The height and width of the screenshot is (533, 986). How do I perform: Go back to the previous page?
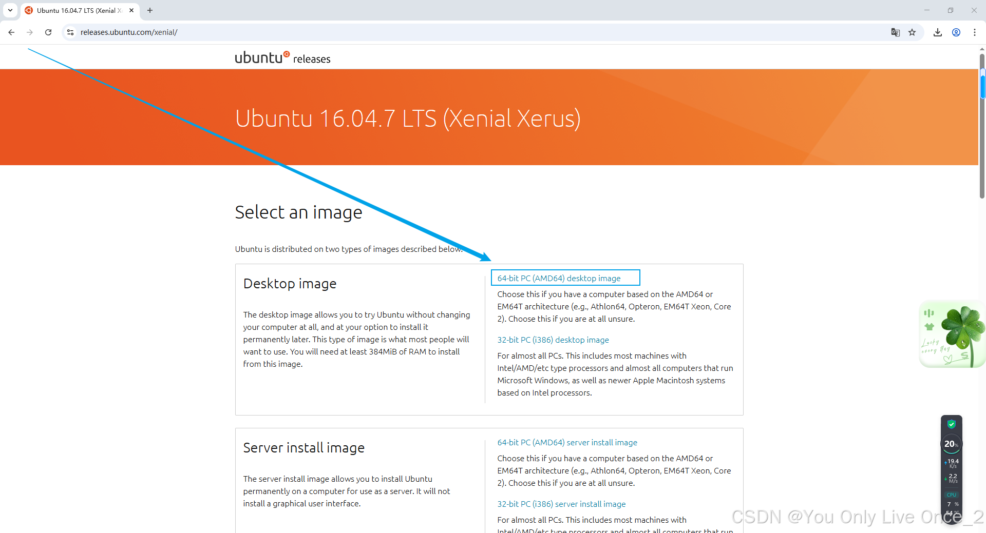tap(11, 32)
